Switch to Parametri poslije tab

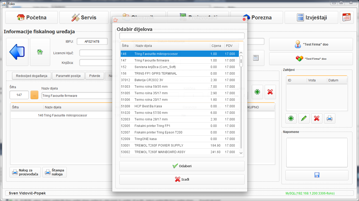(x=68, y=76)
